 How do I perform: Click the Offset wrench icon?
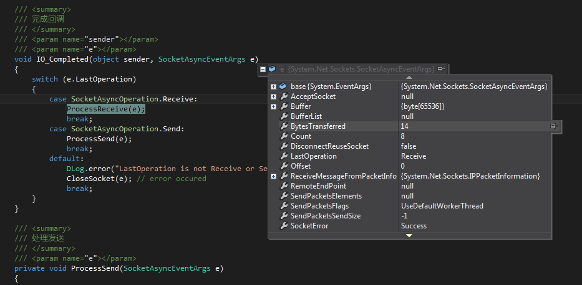(x=284, y=166)
